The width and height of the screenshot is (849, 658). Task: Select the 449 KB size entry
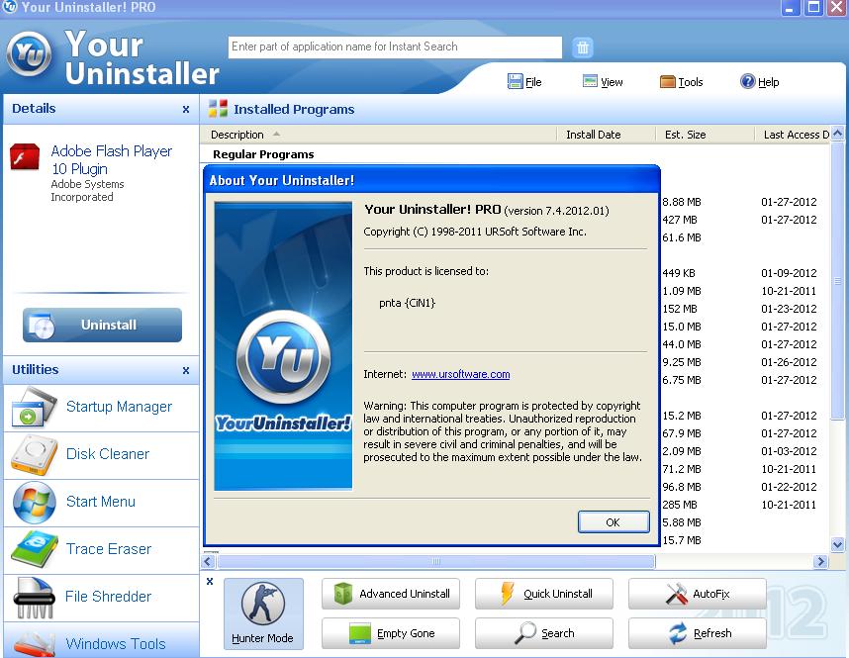coord(679,273)
